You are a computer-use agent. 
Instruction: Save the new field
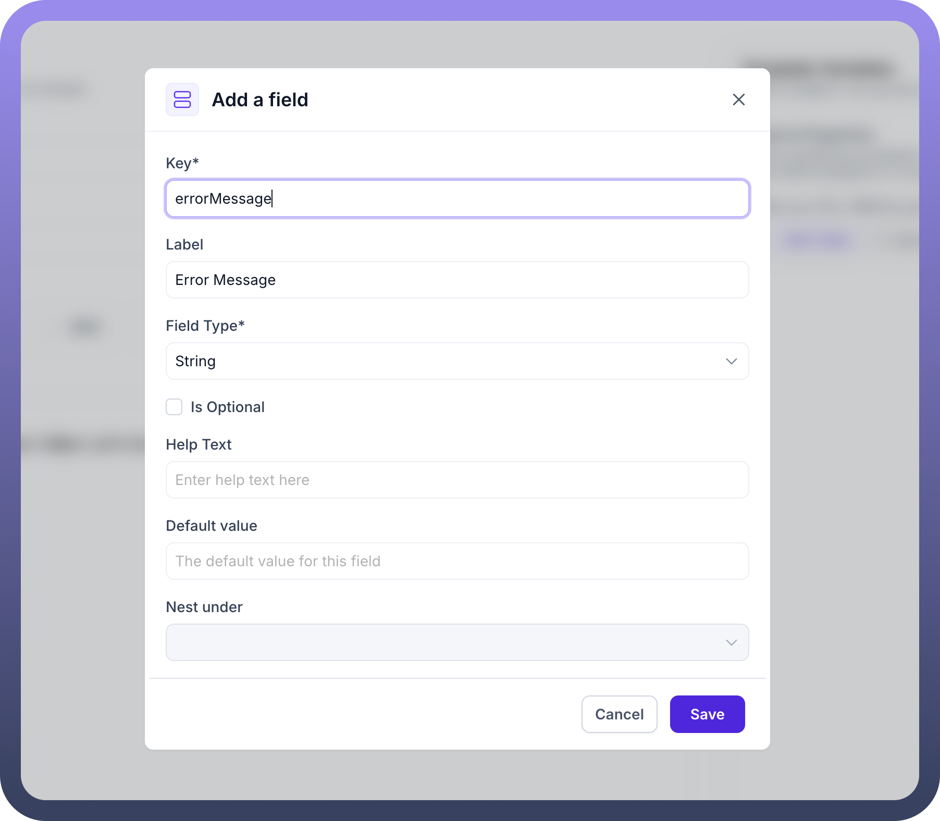707,714
